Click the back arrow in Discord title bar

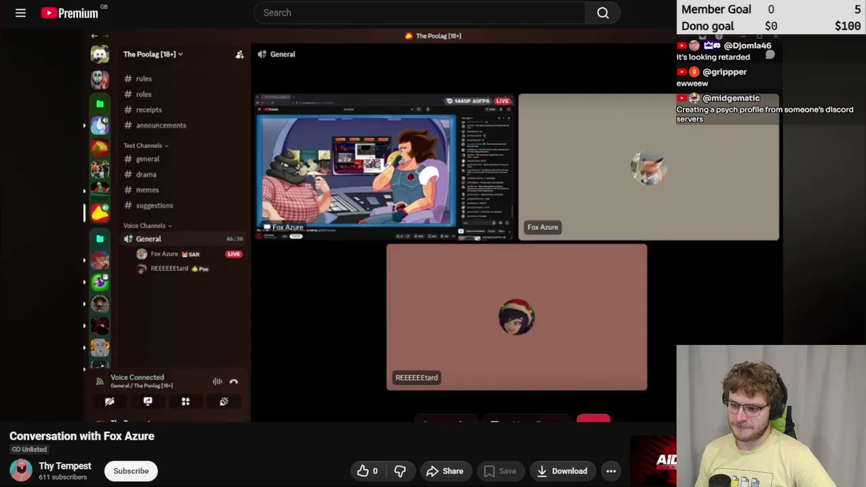tap(95, 36)
